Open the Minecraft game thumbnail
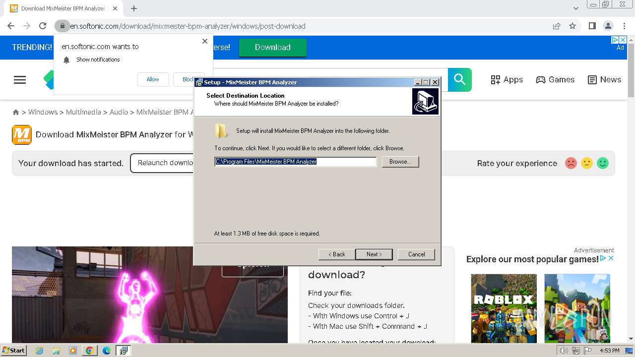Image resolution: width=635 pixels, height=357 pixels. tap(577, 308)
